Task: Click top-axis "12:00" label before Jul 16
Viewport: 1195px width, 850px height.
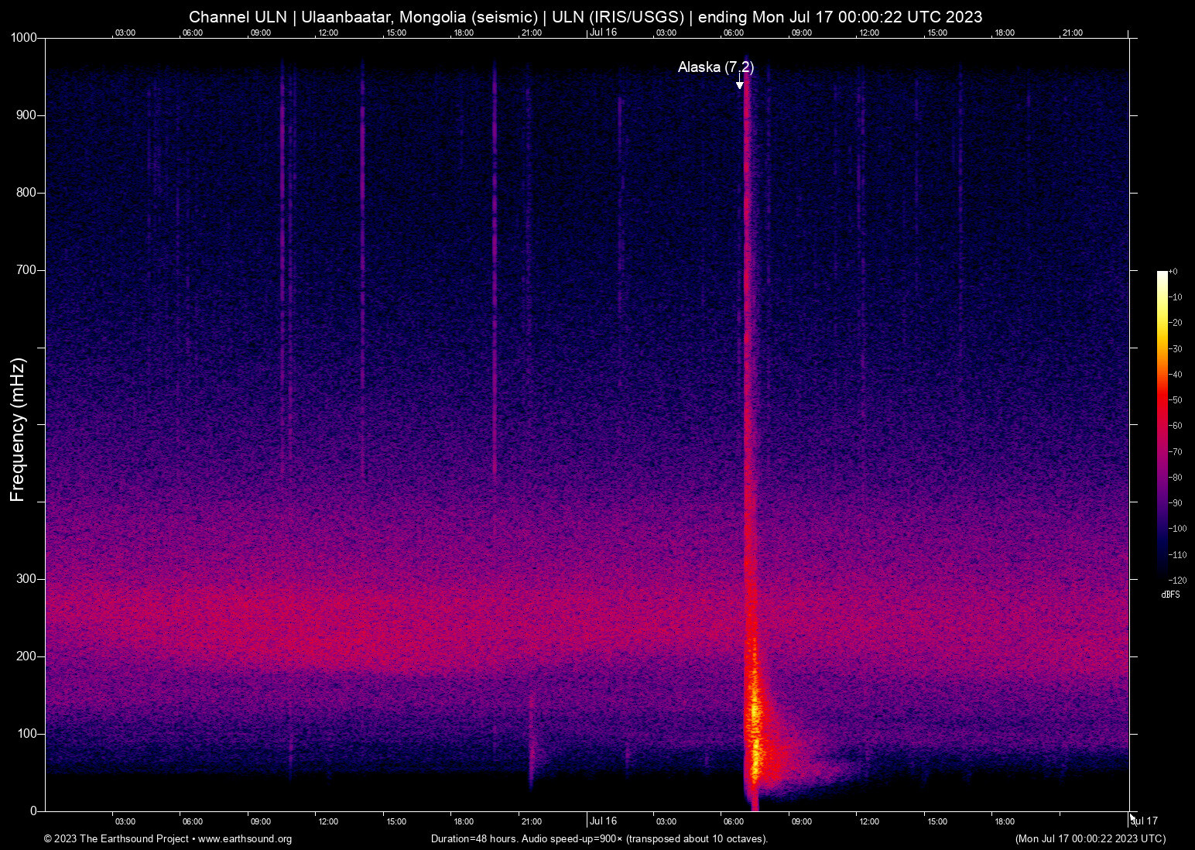Action: tap(328, 33)
